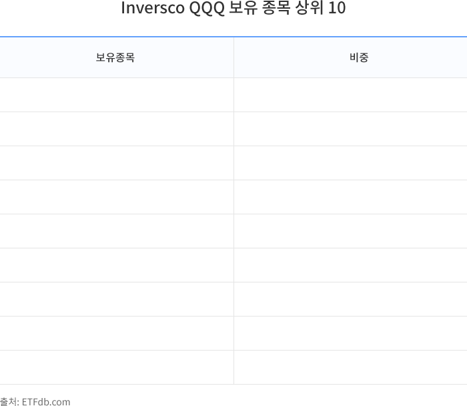Click seventh row cell under 보유종목

coord(116,299)
